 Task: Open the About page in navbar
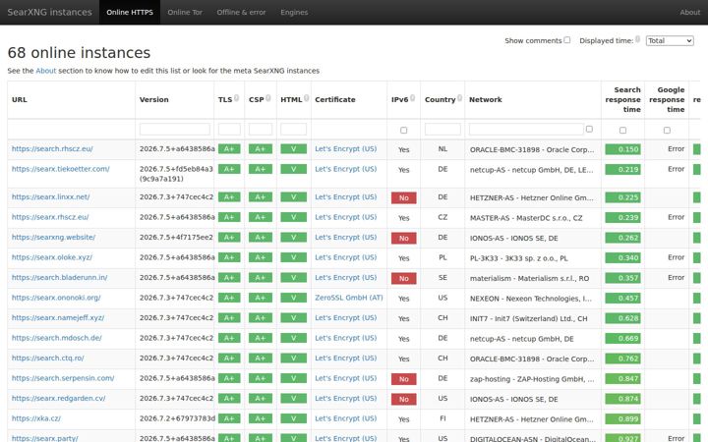tap(689, 12)
